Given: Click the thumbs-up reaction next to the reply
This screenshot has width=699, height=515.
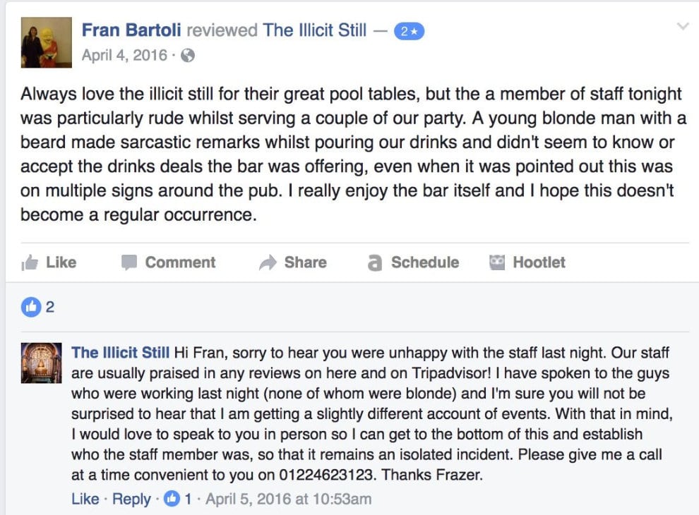Looking at the screenshot, I should pos(172,499).
